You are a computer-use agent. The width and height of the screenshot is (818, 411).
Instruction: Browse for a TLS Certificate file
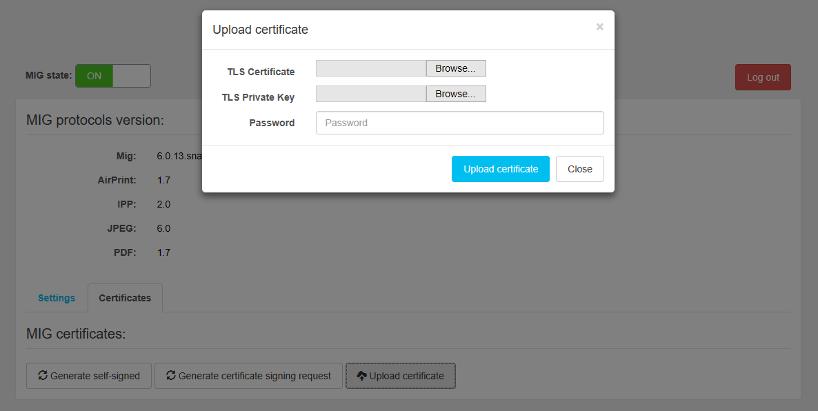[x=455, y=68]
